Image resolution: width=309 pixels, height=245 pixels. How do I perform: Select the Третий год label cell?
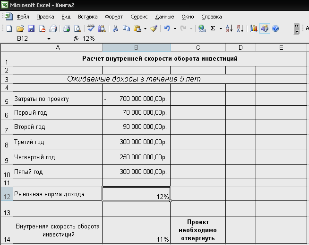pos(58,142)
